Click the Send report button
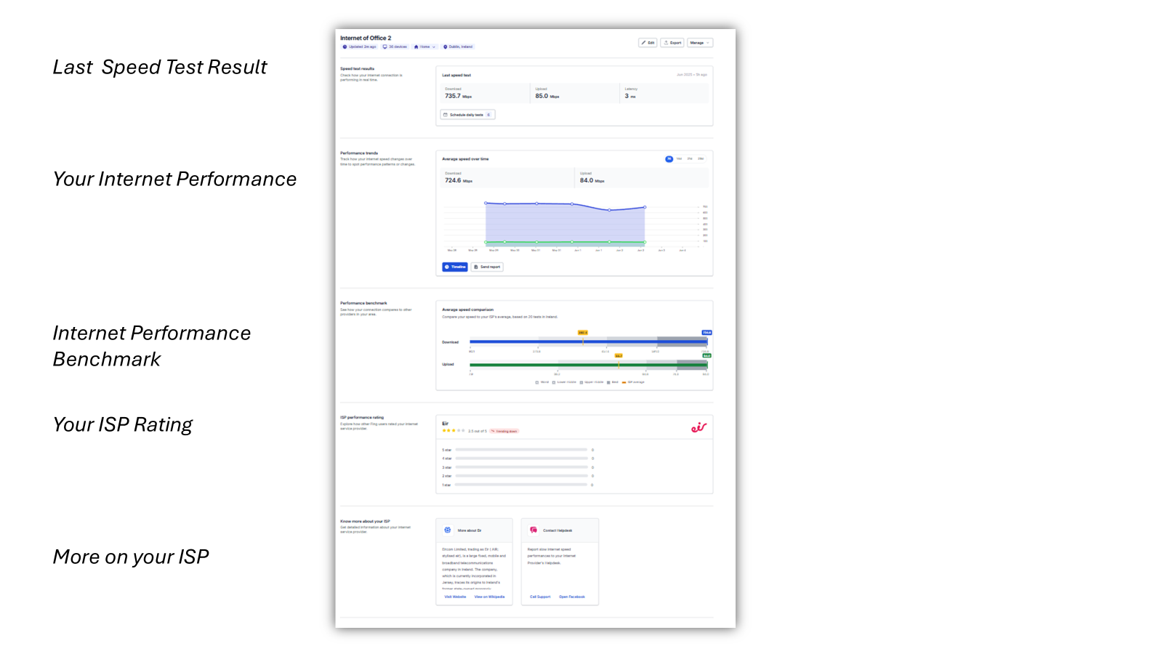Screen dimensions: 1163x654 click(487, 267)
